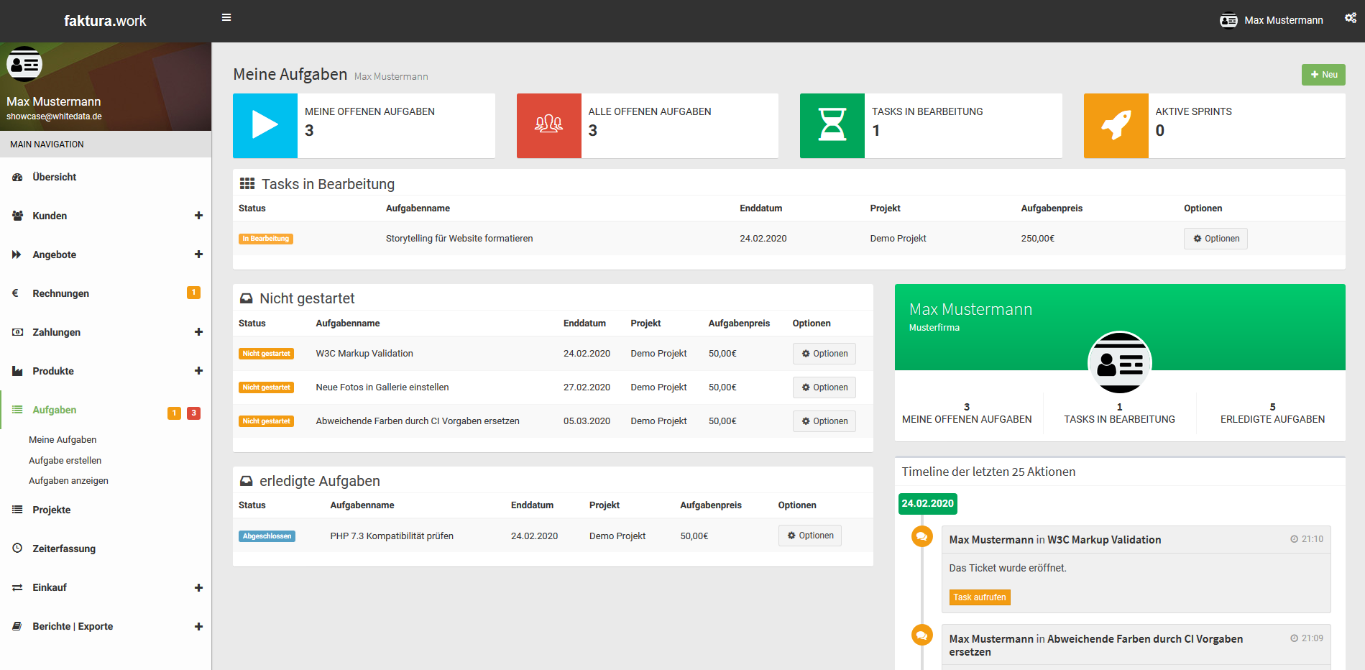Click the money icon next to Zahlungen
1365x670 pixels.
click(17, 332)
